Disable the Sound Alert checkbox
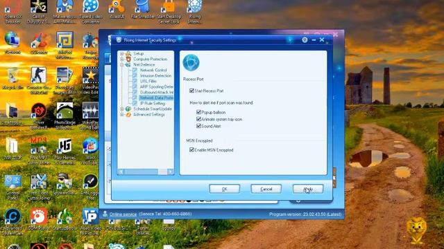Image resolution: width=444 pixels, height=249 pixels. tap(198, 126)
